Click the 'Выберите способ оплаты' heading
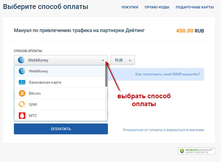 pos(46,7)
